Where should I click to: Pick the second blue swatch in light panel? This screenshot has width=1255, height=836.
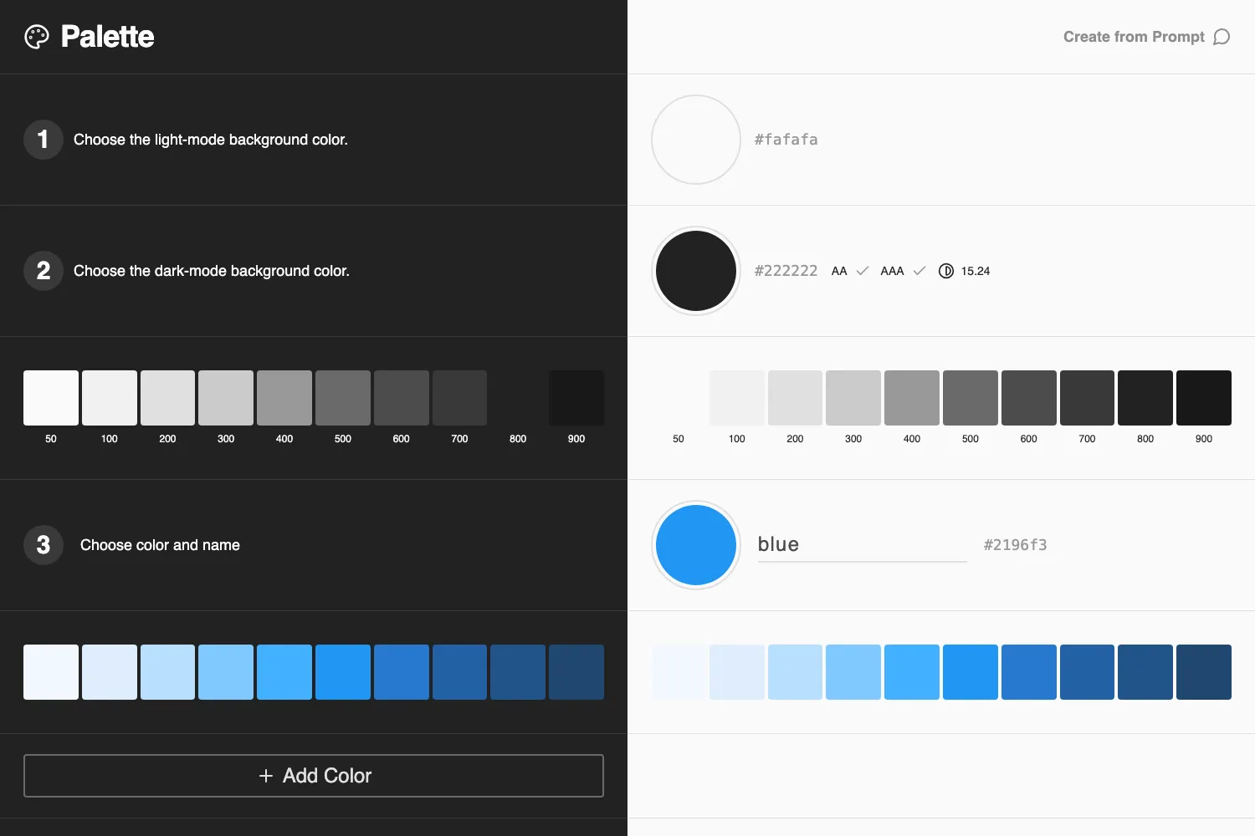pyautogui.click(x=737, y=672)
